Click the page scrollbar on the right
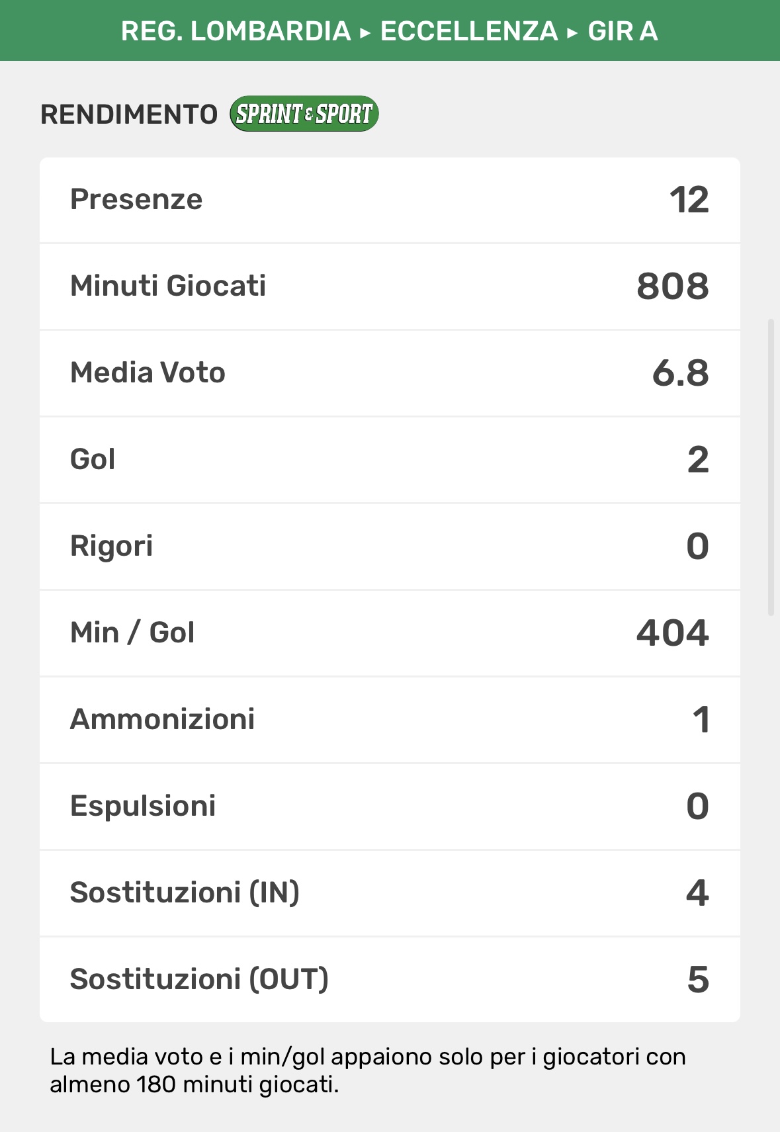This screenshot has height=1132, width=780. pyautogui.click(x=771, y=467)
